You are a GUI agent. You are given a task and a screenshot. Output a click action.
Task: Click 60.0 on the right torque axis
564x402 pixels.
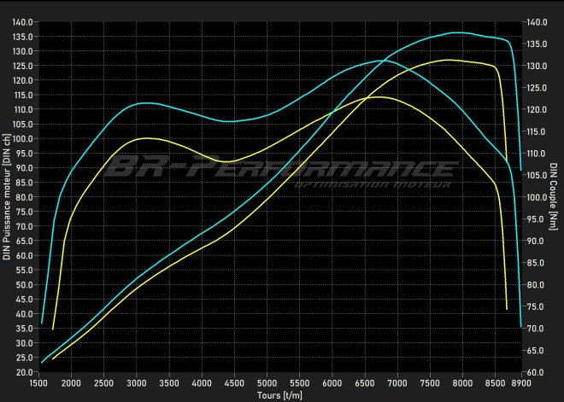pos(537,372)
